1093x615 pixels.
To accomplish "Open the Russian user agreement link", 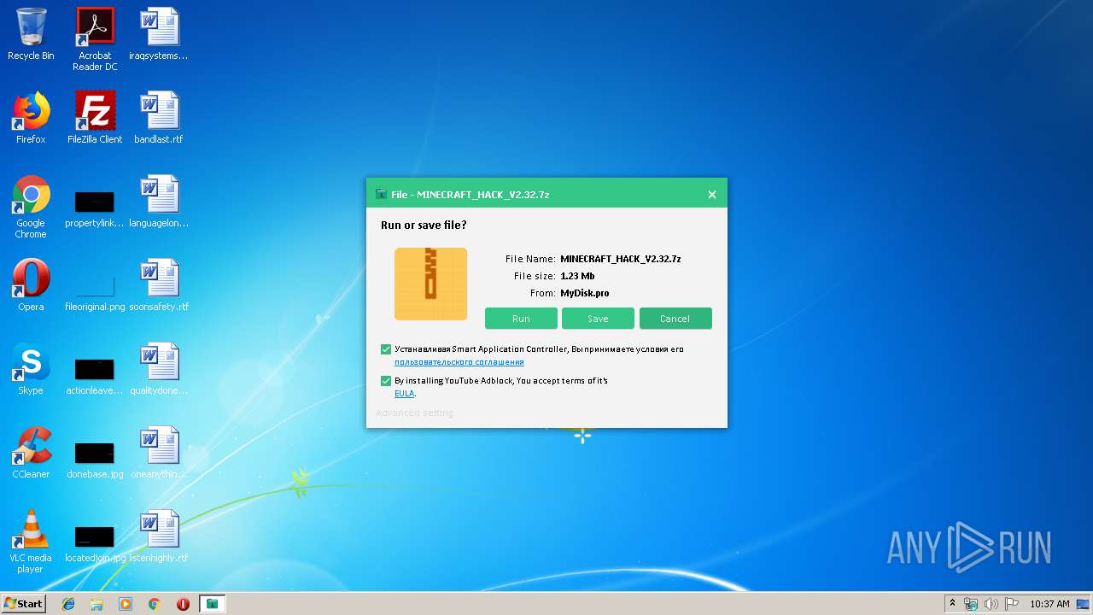I will pyautogui.click(x=459, y=362).
